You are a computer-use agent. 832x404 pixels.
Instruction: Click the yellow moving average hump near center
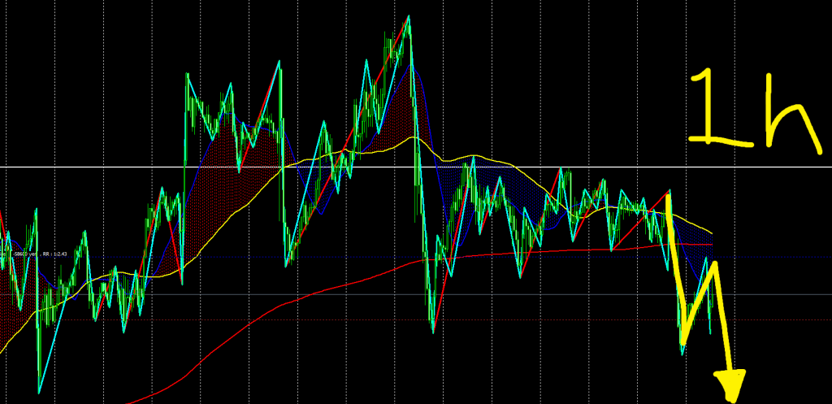pos(413,138)
